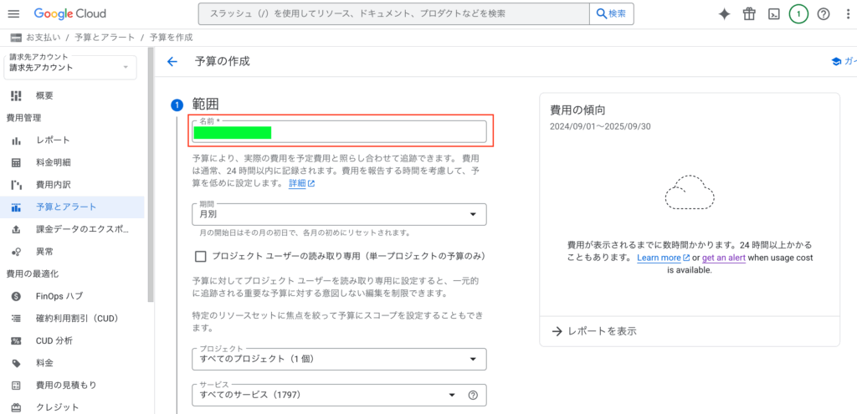The image size is (857, 414).
Task: Open the プロジェクト すべてのプロジェクト dropdown
Action: coord(339,359)
